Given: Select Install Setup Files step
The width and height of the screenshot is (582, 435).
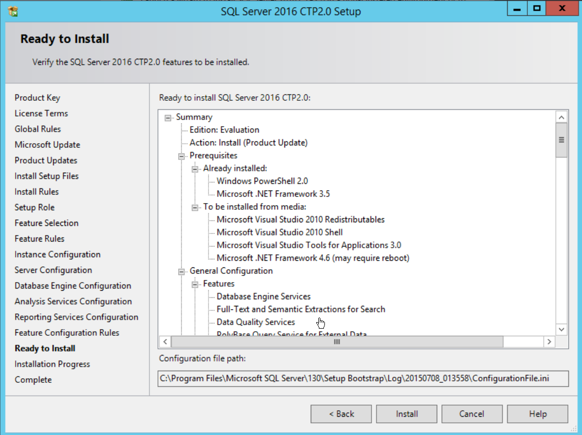Looking at the screenshot, I should pos(47,176).
